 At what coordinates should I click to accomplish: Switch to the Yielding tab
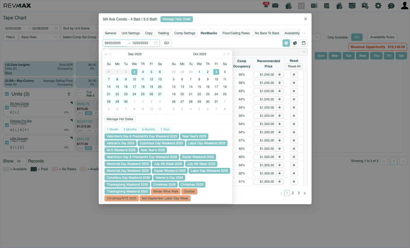pos(163,33)
